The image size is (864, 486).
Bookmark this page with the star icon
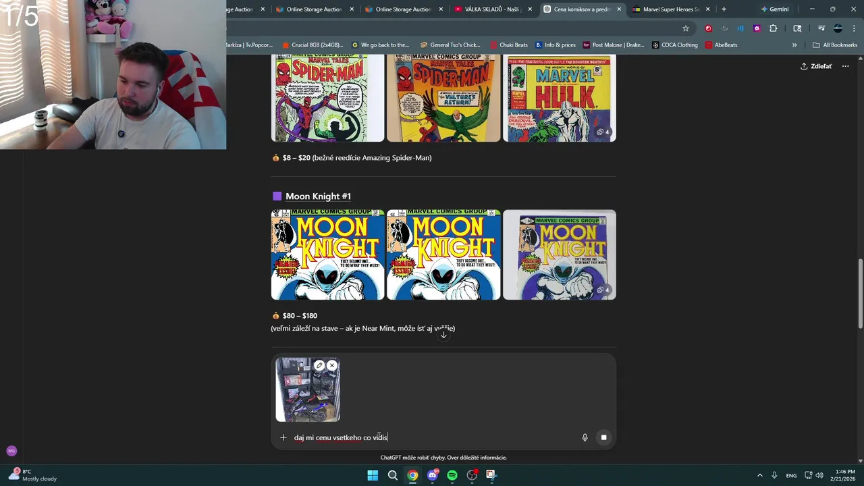686,28
